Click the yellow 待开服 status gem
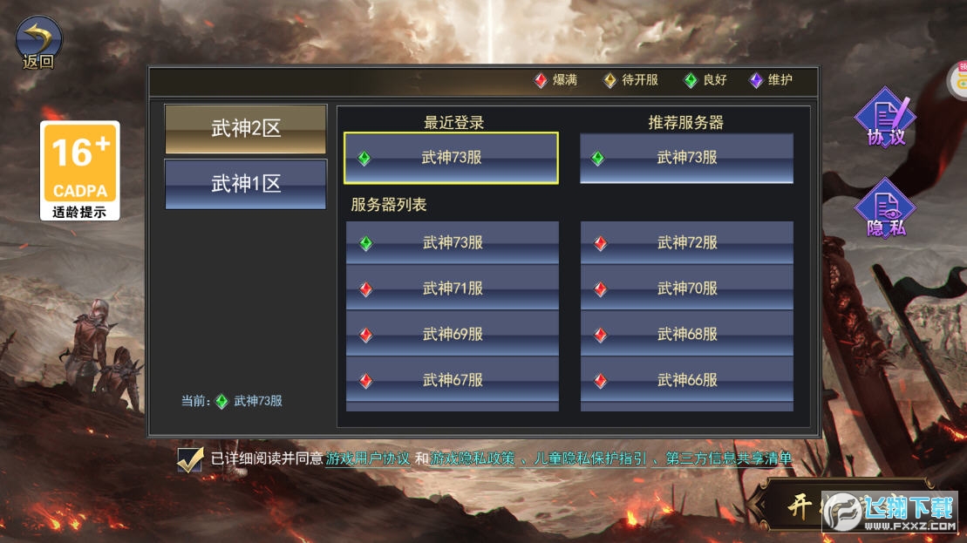The image size is (967, 543). click(x=609, y=80)
